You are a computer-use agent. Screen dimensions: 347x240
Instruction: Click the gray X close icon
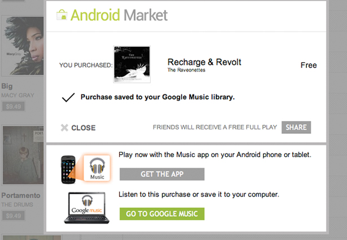(x=64, y=128)
